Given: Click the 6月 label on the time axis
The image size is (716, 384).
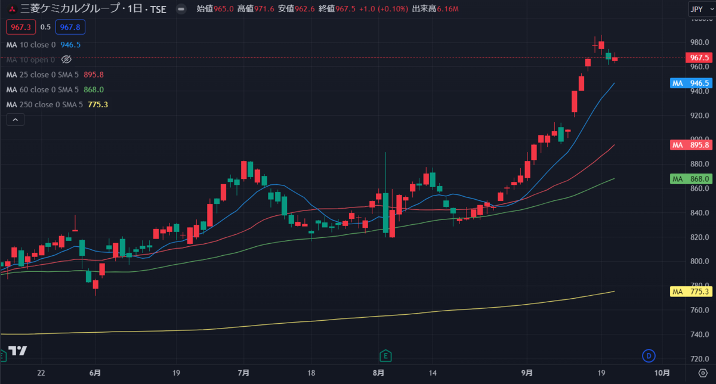Looking at the screenshot, I should click(95, 373).
